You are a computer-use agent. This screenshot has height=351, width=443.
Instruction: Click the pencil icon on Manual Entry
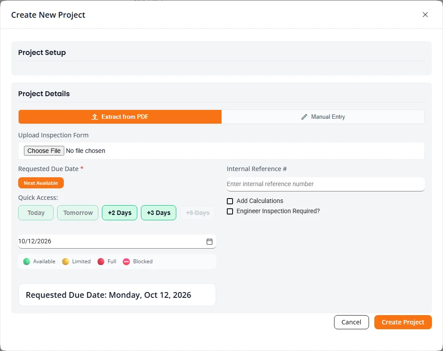(304, 117)
